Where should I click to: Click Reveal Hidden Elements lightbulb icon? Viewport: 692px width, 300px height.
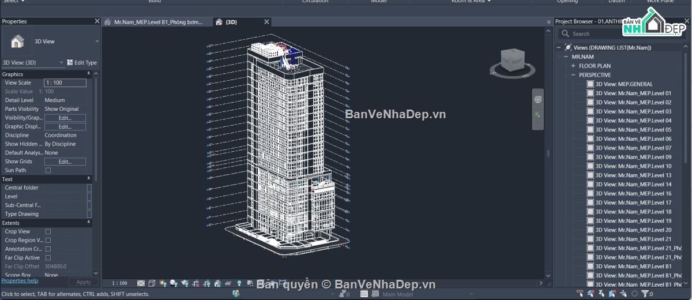click(239, 283)
